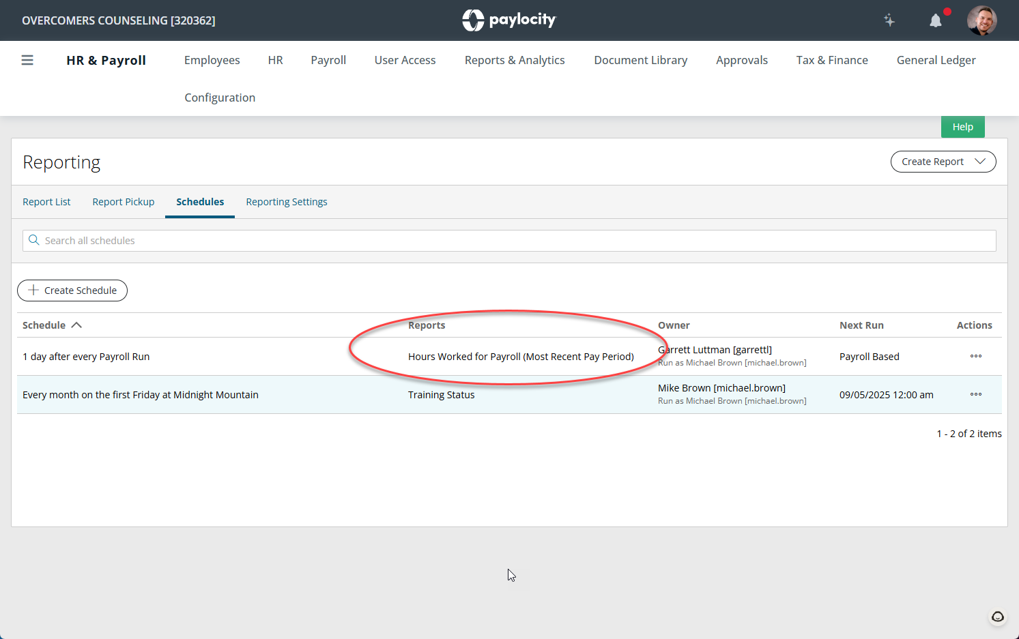Switch to the Report Pickup tab
This screenshot has height=639, width=1019.
click(124, 202)
